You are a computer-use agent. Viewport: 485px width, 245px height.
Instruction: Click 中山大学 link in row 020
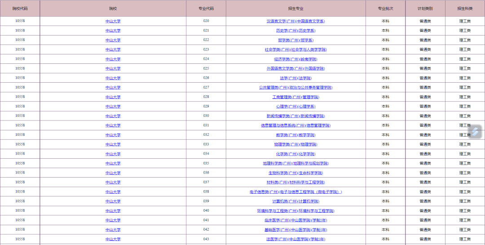coord(113,21)
